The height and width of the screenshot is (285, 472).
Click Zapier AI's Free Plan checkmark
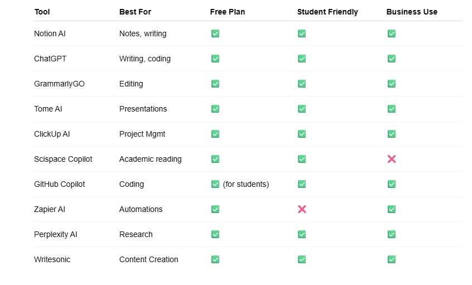(215, 209)
